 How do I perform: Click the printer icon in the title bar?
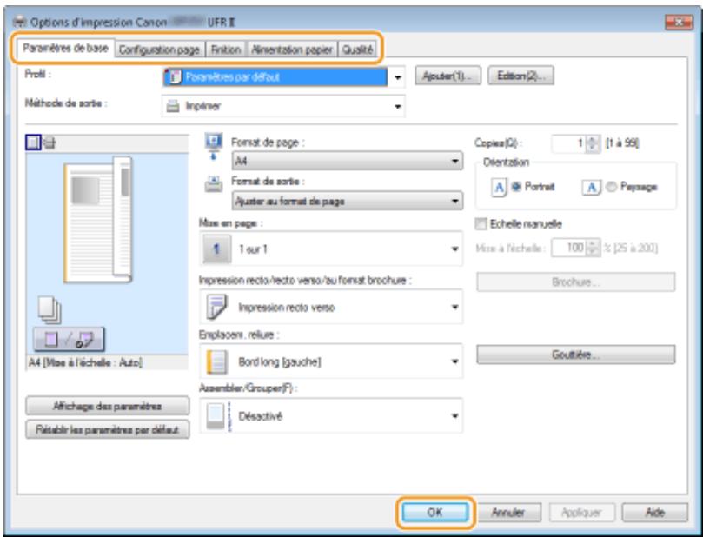(x=20, y=22)
